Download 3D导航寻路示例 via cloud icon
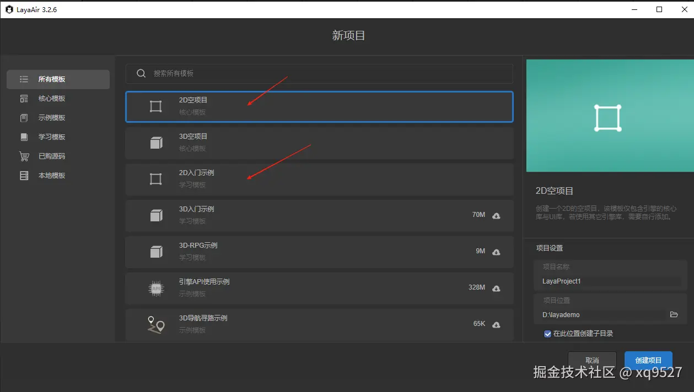 (x=496, y=324)
